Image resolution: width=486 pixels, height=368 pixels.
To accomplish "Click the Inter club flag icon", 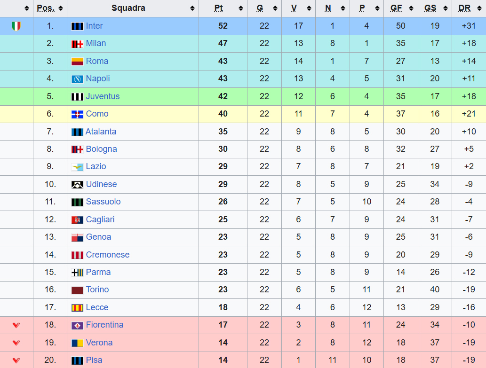I will tap(77, 26).
